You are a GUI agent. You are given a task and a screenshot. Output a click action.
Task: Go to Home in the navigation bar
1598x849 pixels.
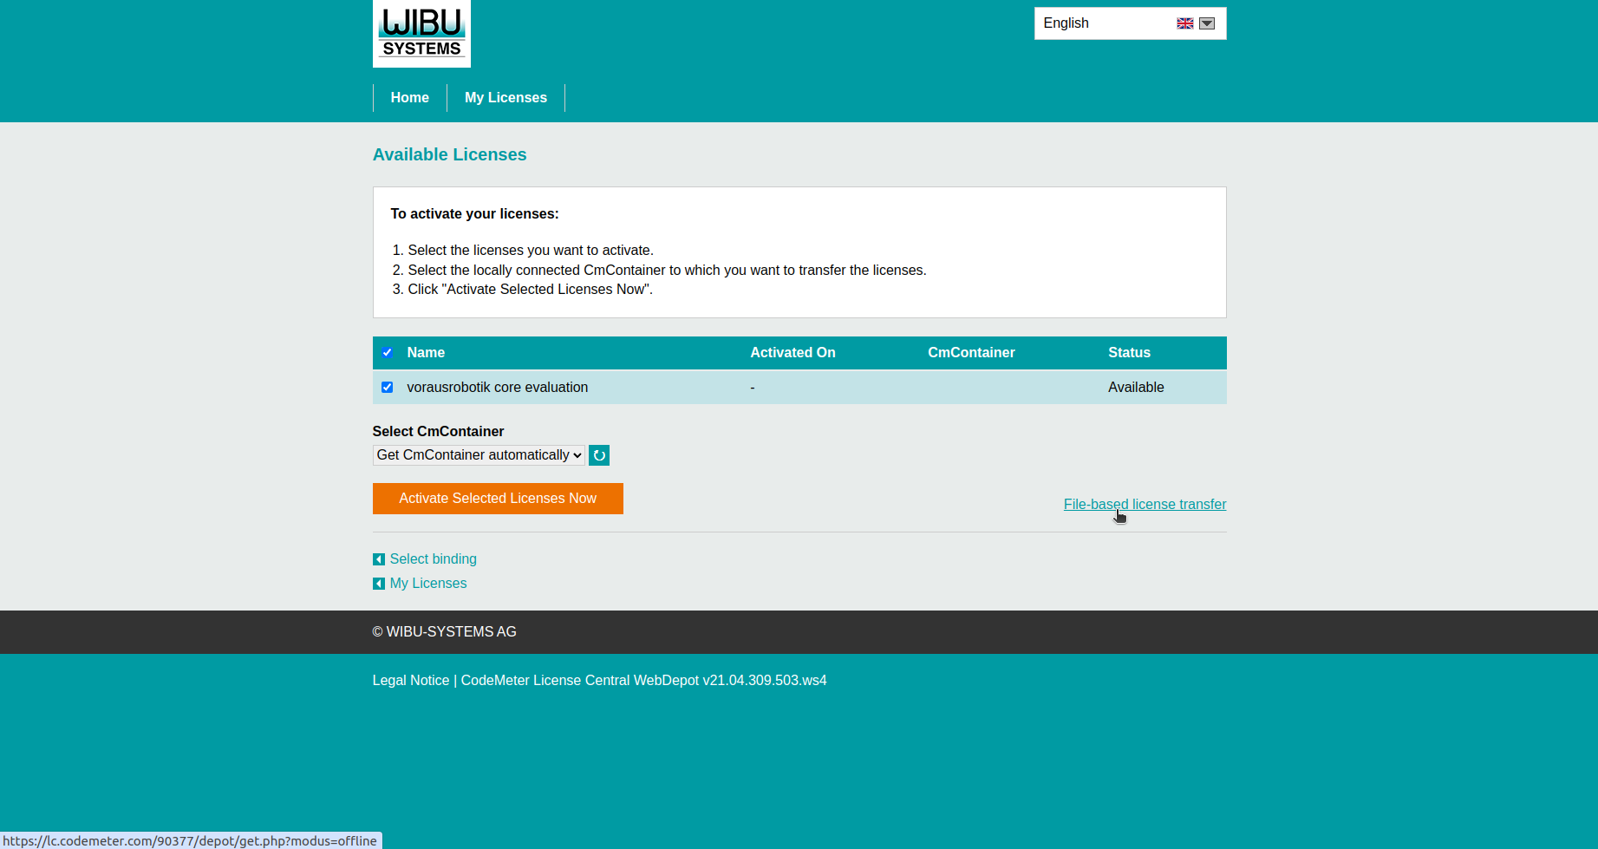409,98
